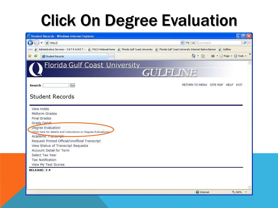Click the EXIT link
The width and height of the screenshot is (278, 208).
239,85
